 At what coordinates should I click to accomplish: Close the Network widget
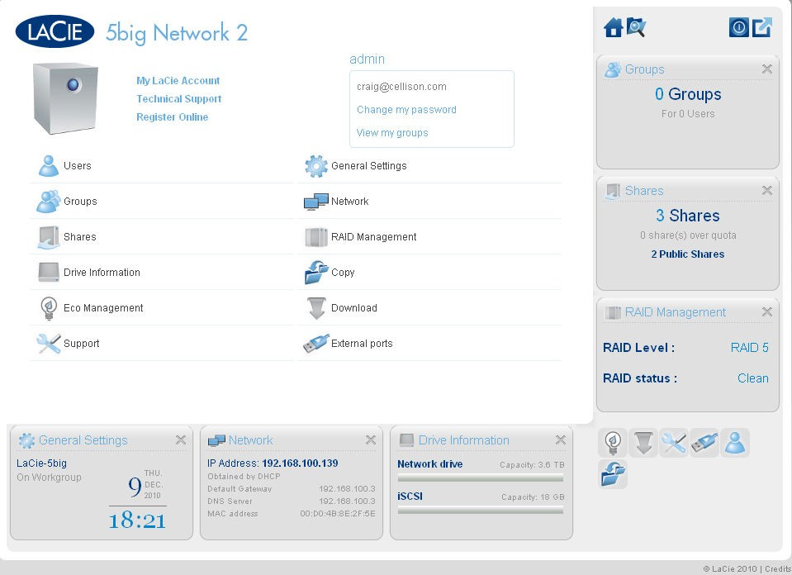point(370,440)
